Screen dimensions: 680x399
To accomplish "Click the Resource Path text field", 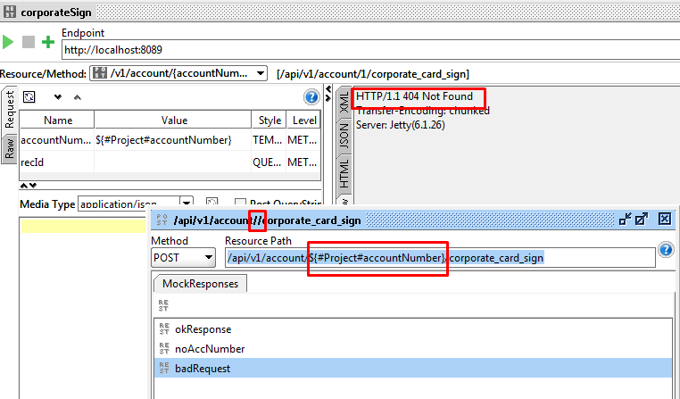I will 437,258.
